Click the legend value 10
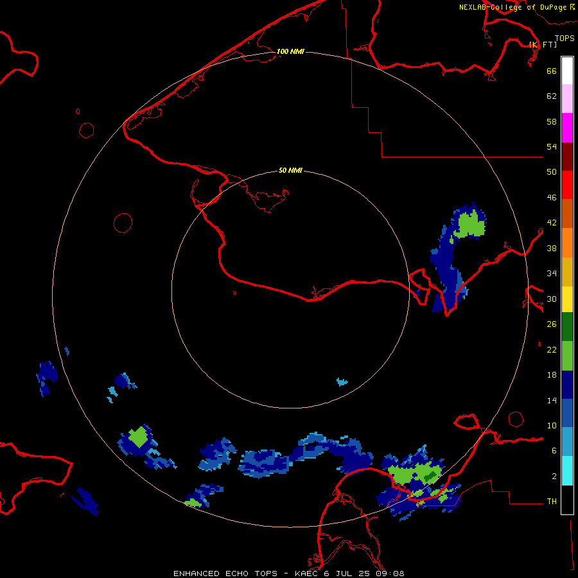The height and width of the screenshot is (578, 578). tap(552, 425)
